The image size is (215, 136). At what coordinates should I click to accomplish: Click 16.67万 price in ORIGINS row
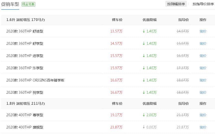coord(116,80)
